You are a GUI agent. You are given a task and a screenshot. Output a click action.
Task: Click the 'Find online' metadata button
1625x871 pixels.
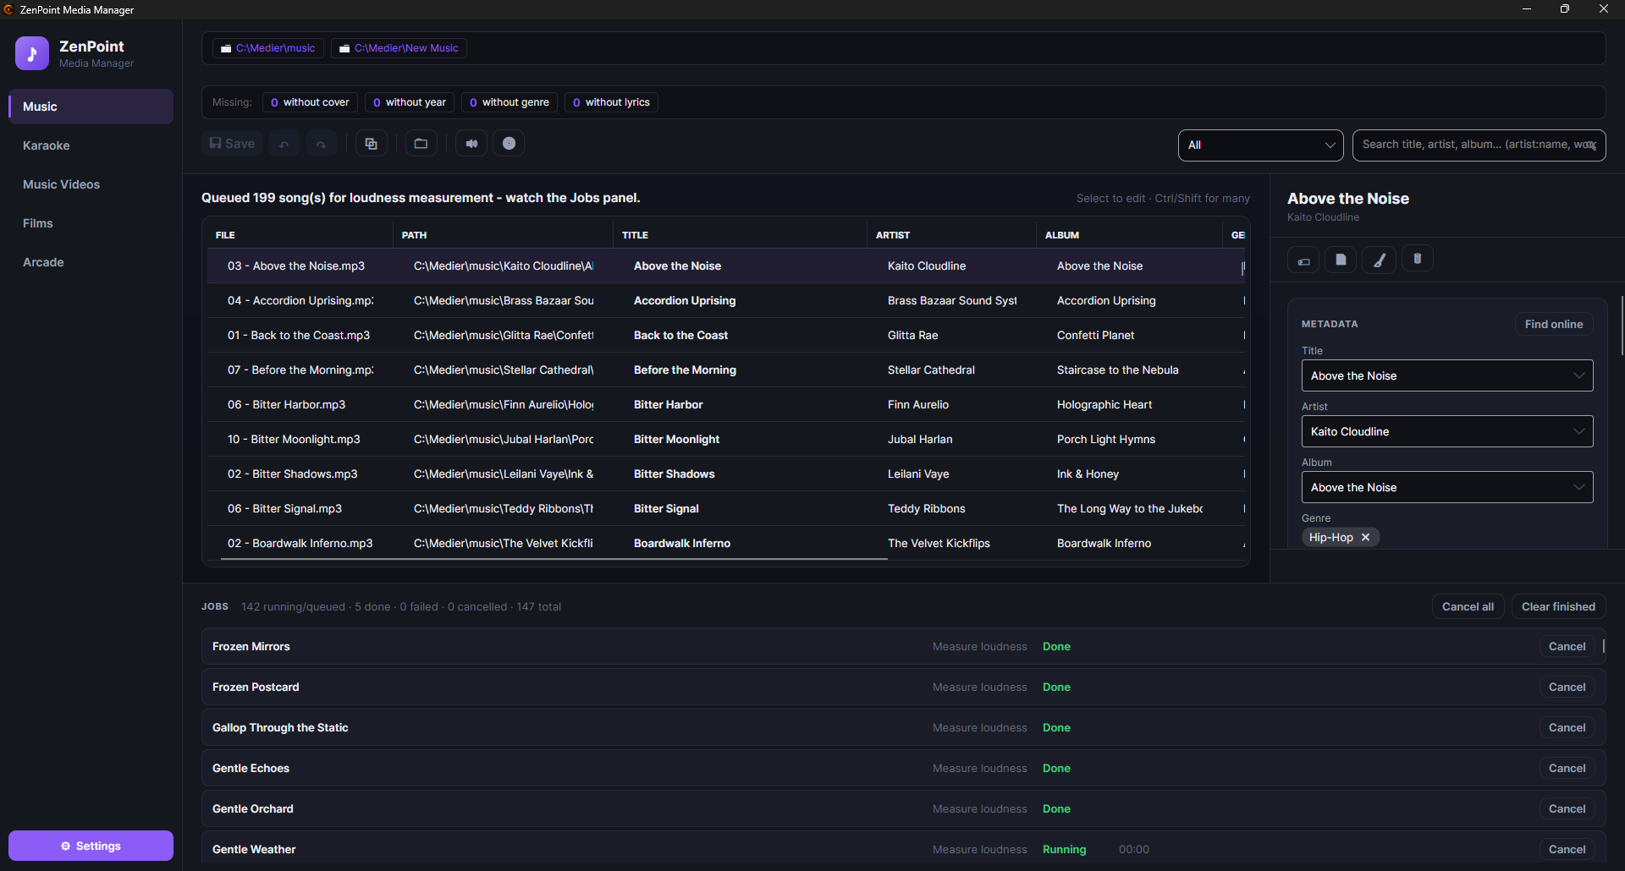(1554, 324)
